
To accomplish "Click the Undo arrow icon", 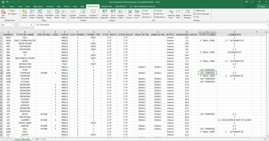I will (7, 2).
